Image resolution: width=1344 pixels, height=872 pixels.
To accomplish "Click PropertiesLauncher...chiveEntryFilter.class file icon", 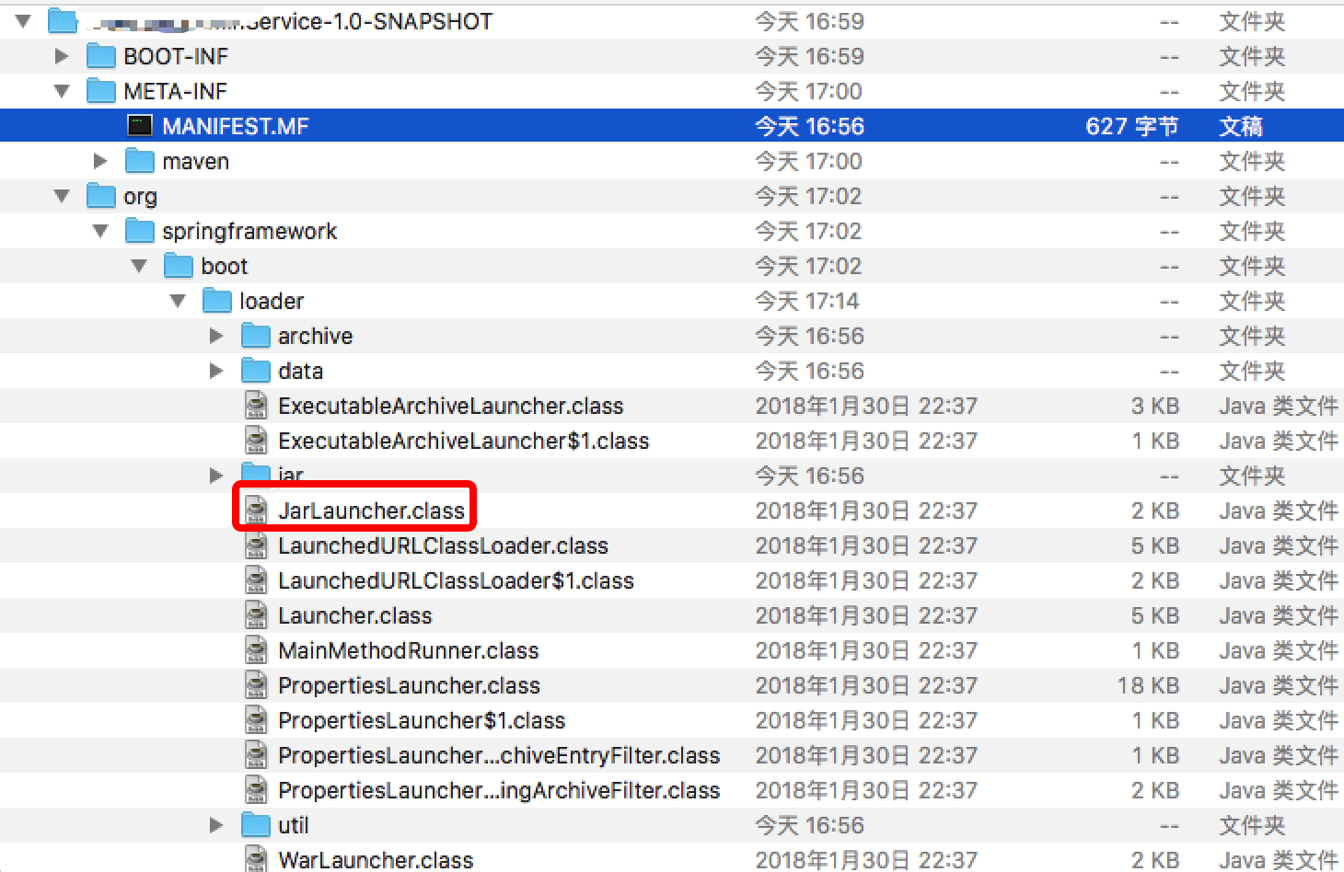I will [256, 755].
